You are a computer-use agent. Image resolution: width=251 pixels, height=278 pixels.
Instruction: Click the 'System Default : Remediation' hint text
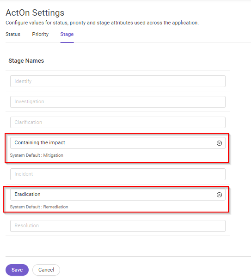pyautogui.click(x=39, y=207)
